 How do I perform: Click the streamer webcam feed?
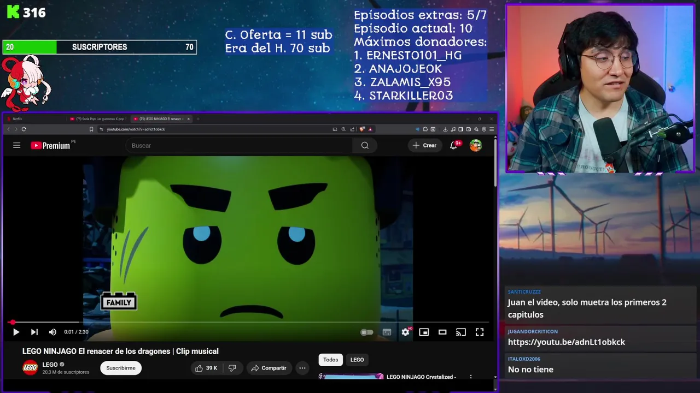600,89
